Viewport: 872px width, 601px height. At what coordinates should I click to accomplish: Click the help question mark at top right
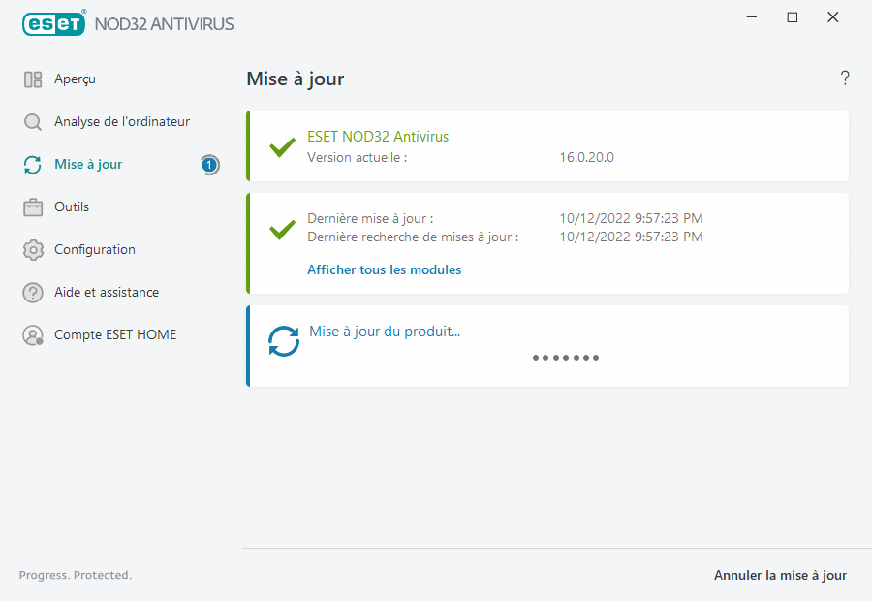[x=845, y=79]
